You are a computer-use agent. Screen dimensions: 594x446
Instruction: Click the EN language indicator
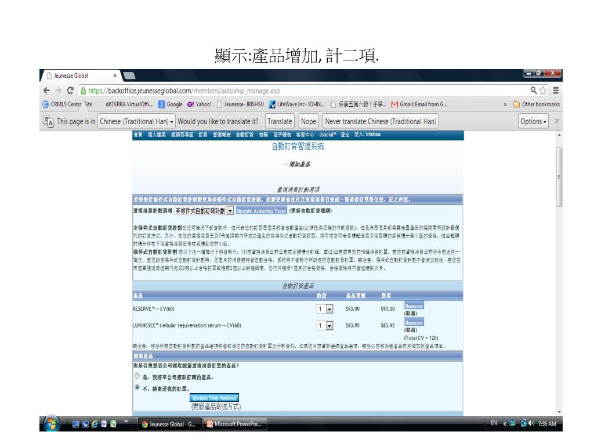[494, 423]
